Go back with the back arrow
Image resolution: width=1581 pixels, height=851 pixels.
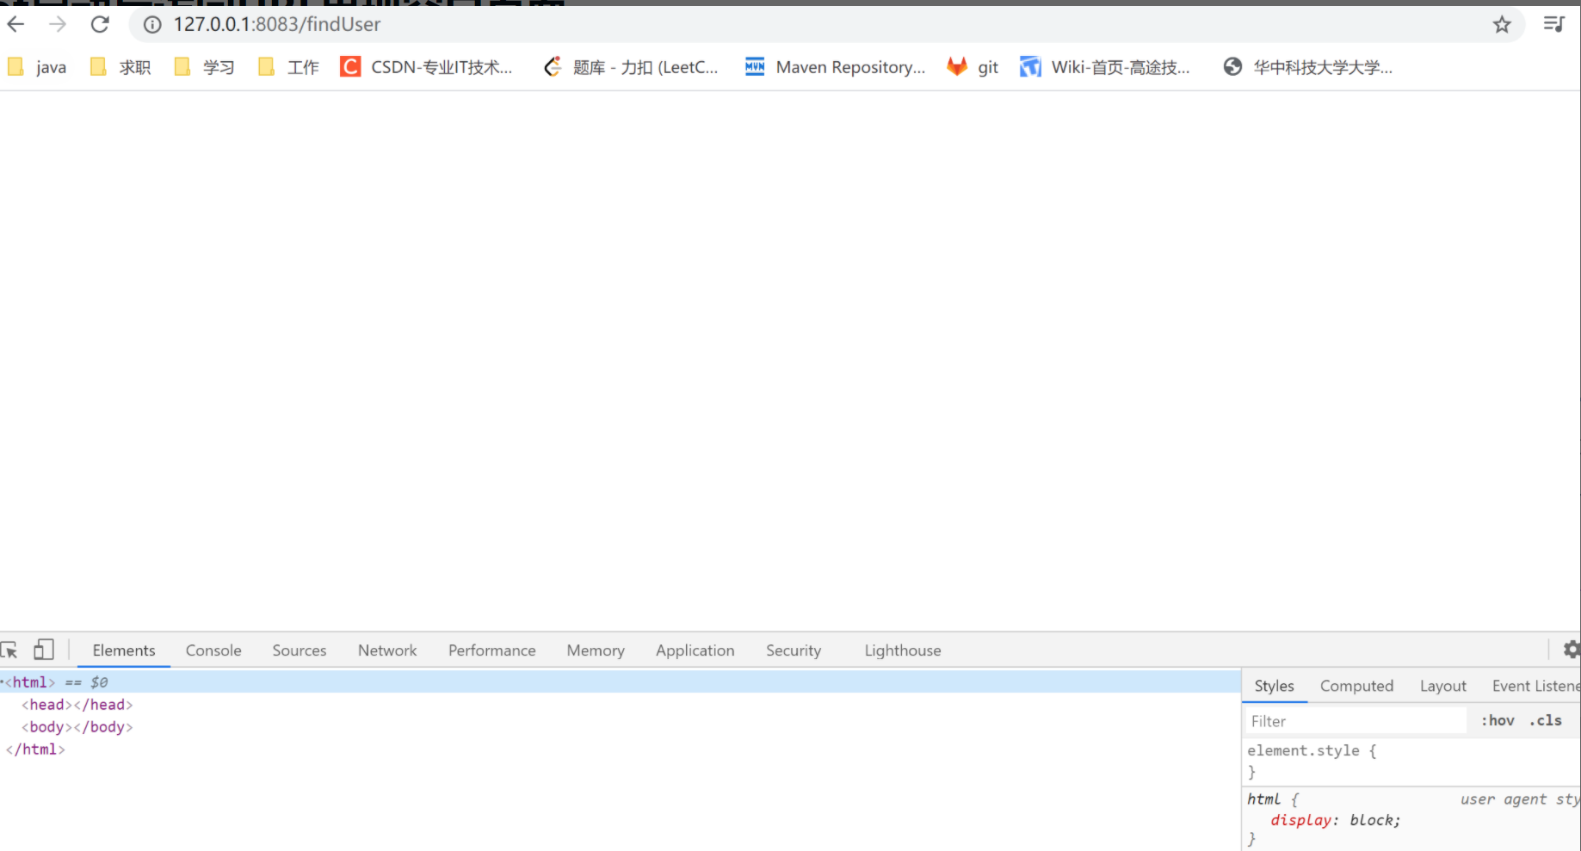(15, 24)
